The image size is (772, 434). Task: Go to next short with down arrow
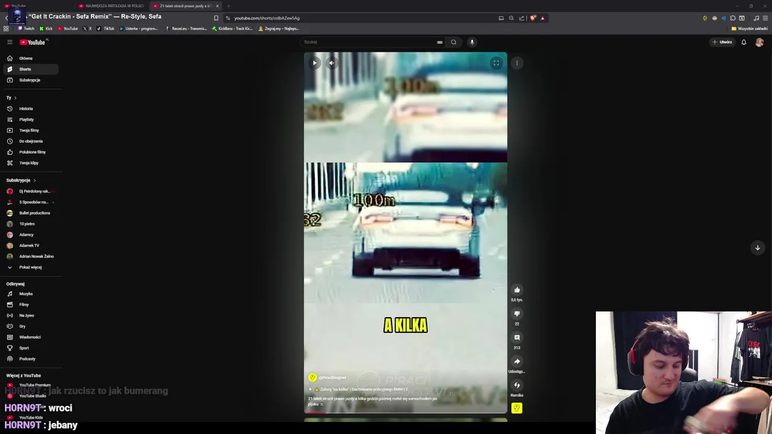click(758, 248)
